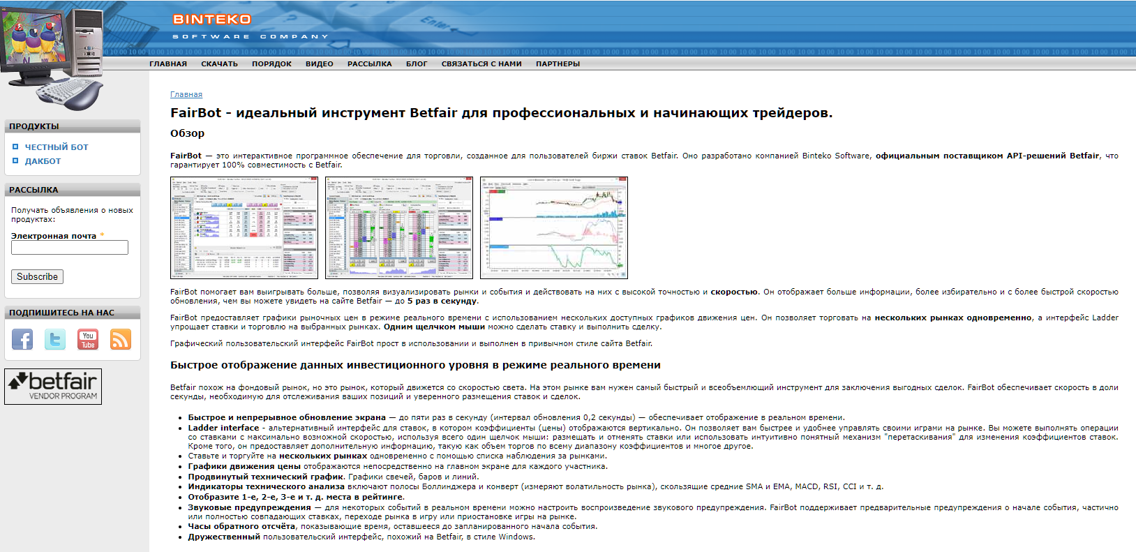Open the ДАКБОТ product link
Image resolution: width=1136 pixels, height=552 pixels.
[x=43, y=161]
